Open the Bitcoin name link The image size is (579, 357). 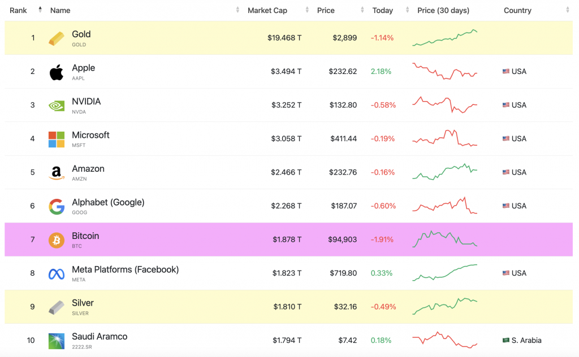85,236
